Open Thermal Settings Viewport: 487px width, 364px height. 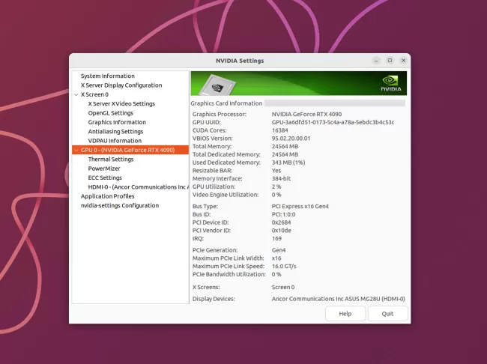(x=111, y=160)
